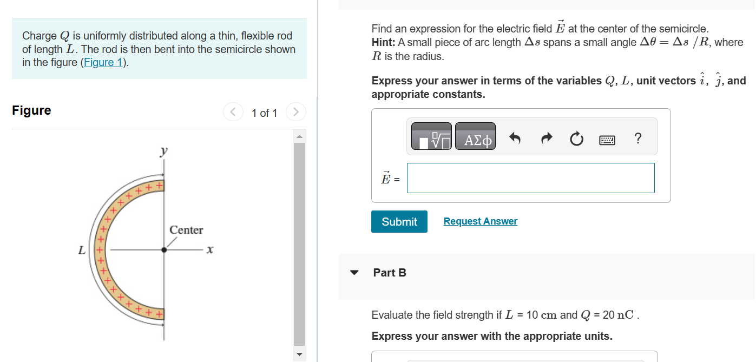Click the scrollbar down arrow in figure panel
The width and height of the screenshot is (756, 362).
299,354
